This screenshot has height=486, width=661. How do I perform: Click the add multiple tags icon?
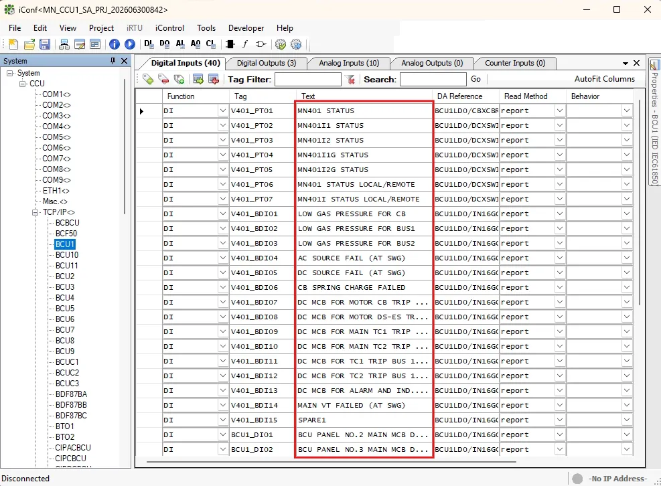point(179,79)
